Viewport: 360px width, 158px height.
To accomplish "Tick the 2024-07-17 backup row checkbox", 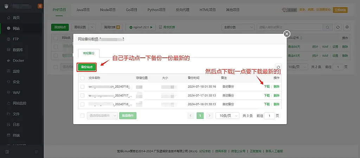I will [83, 95].
